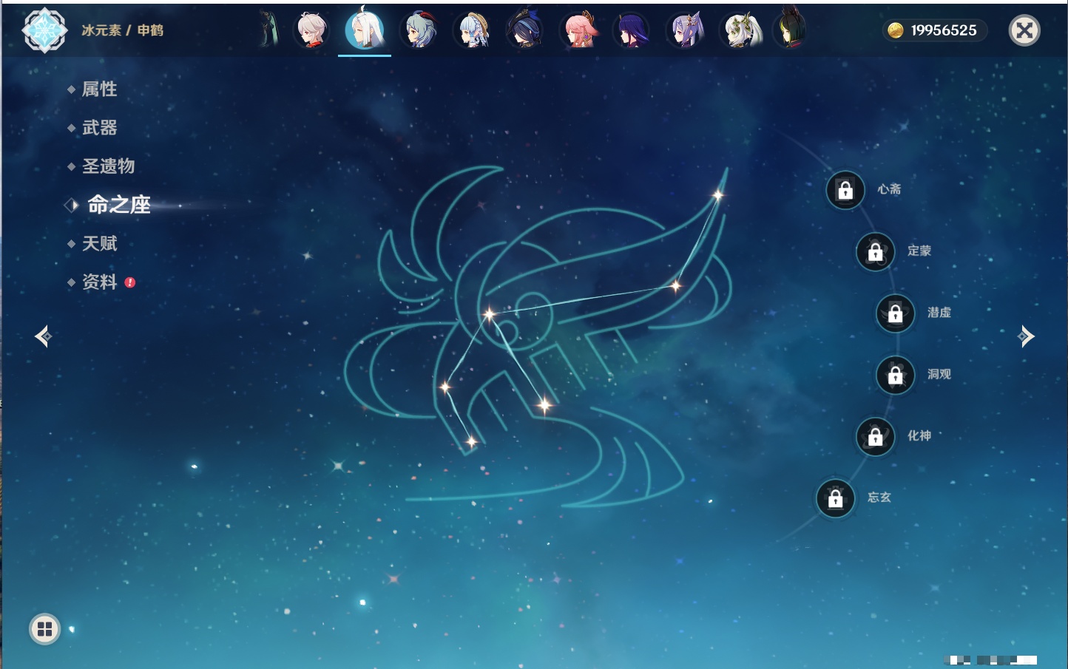
Task: Open the 属性 attributes menu
Action: [x=99, y=89]
